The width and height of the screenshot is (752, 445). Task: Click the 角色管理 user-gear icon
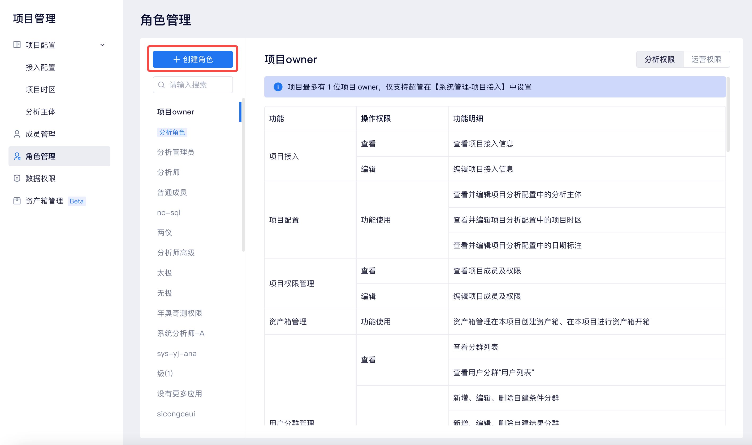pos(17,156)
